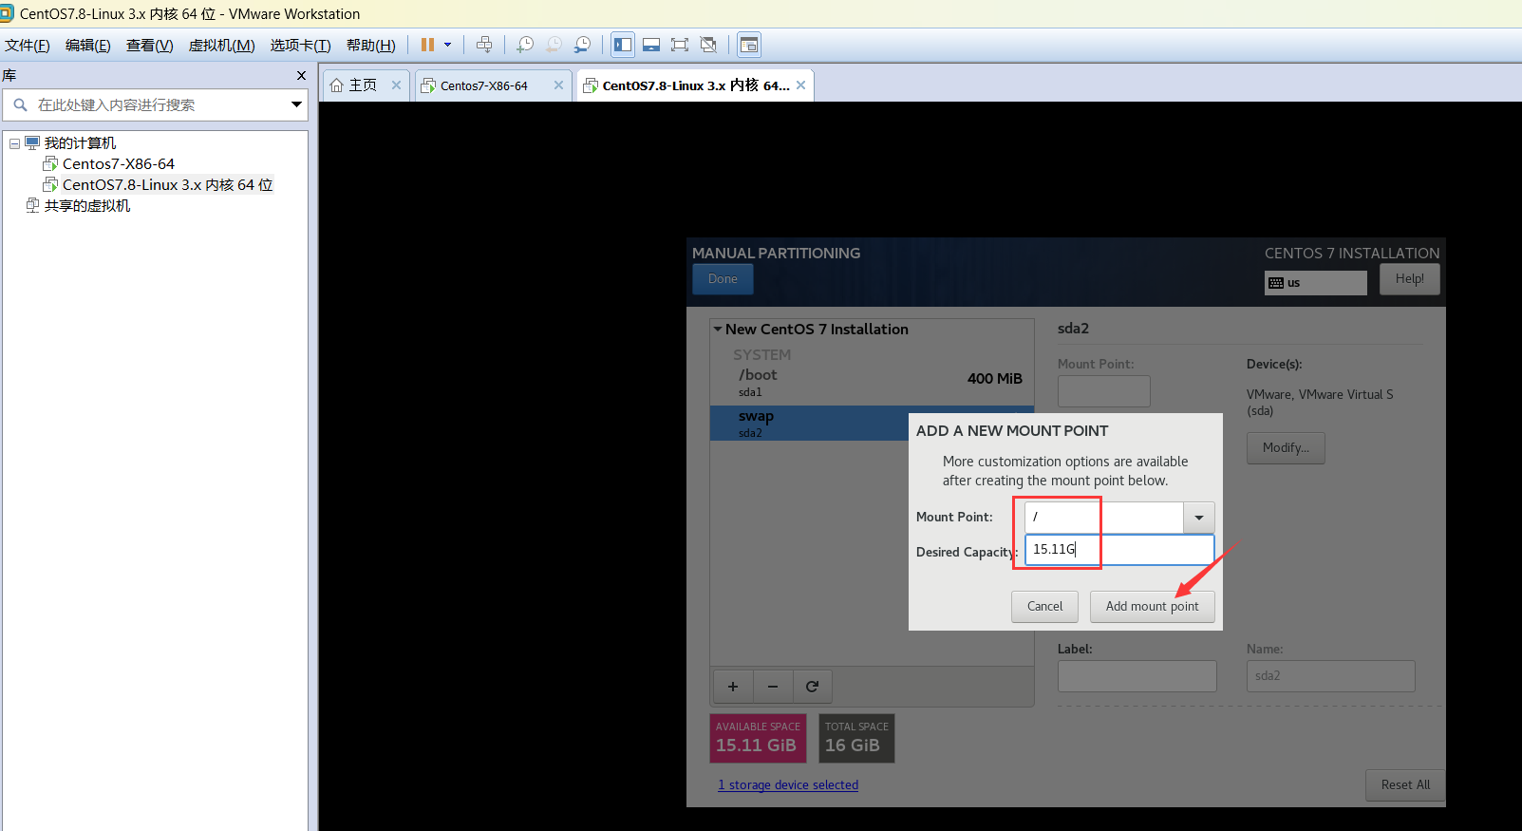This screenshot has width=1522, height=831.
Task: Select the /boot sda1 partition row
Action: 872,383
